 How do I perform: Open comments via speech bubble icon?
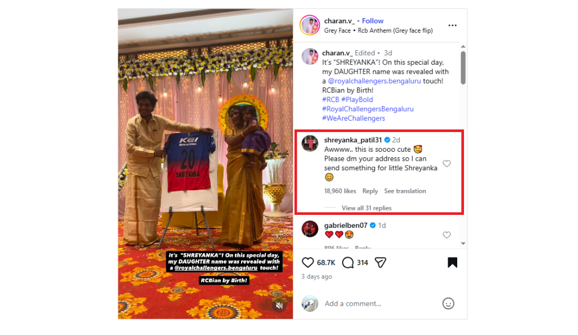coord(348,262)
